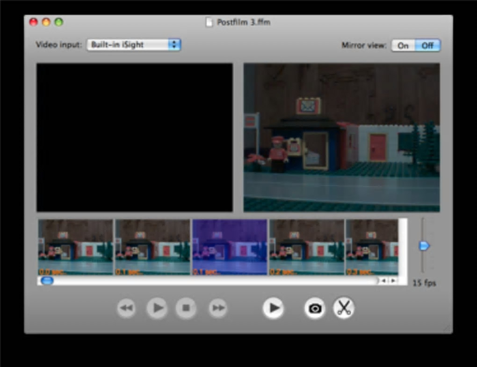The image size is (477, 367).
Task: Click the black frame preview pane
Action: (x=135, y=137)
